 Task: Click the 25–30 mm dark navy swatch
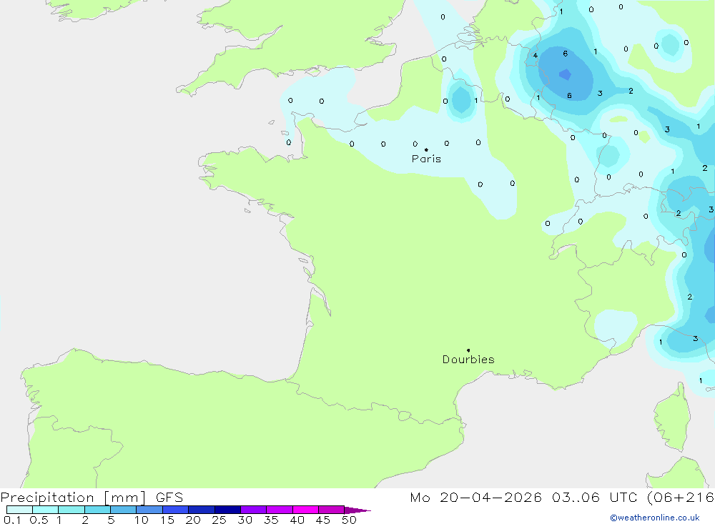coord(227,510)
